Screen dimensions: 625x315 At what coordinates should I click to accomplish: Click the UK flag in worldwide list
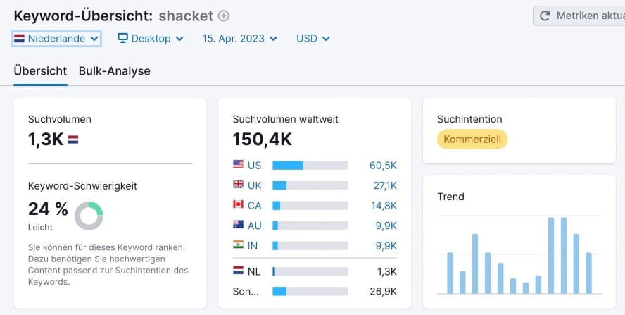[238, 185]
